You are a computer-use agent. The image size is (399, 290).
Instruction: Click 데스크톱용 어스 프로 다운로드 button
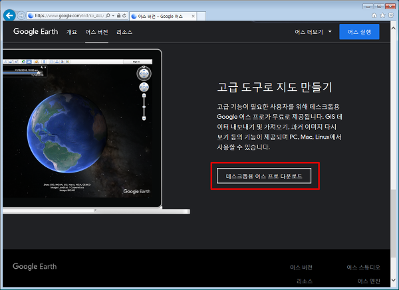click(x=264, y=176)
